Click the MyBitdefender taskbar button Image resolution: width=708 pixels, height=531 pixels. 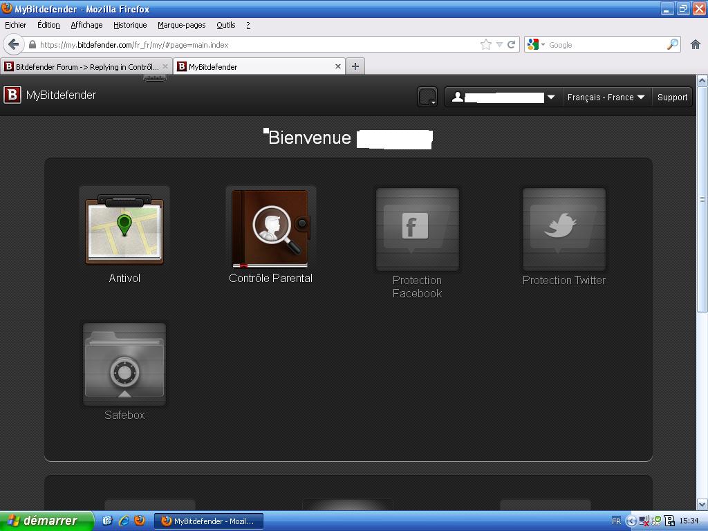[x=209, y=521]
